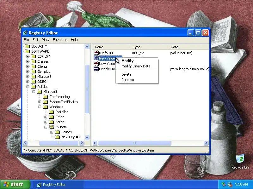
Task: Click the SOFTWARE folder icon
Action: (x=28, y=51)
